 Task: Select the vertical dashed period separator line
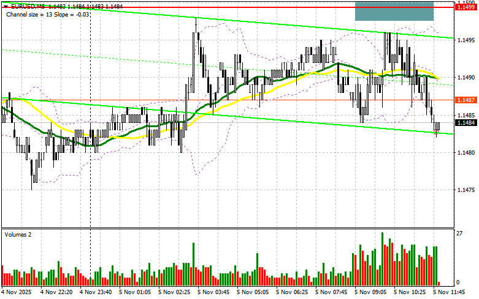[x=91, y=183]
